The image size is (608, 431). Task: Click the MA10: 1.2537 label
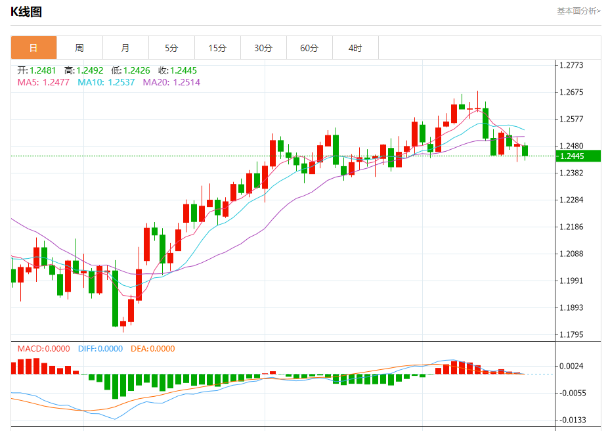point(106,82)
